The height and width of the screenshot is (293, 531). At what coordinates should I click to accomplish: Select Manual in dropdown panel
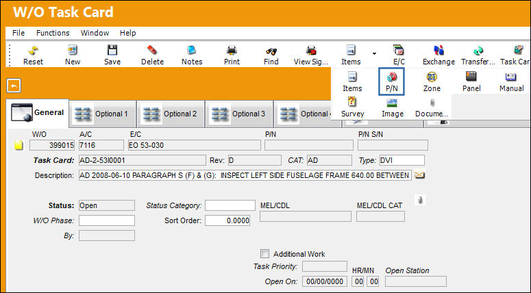[511, 81]
